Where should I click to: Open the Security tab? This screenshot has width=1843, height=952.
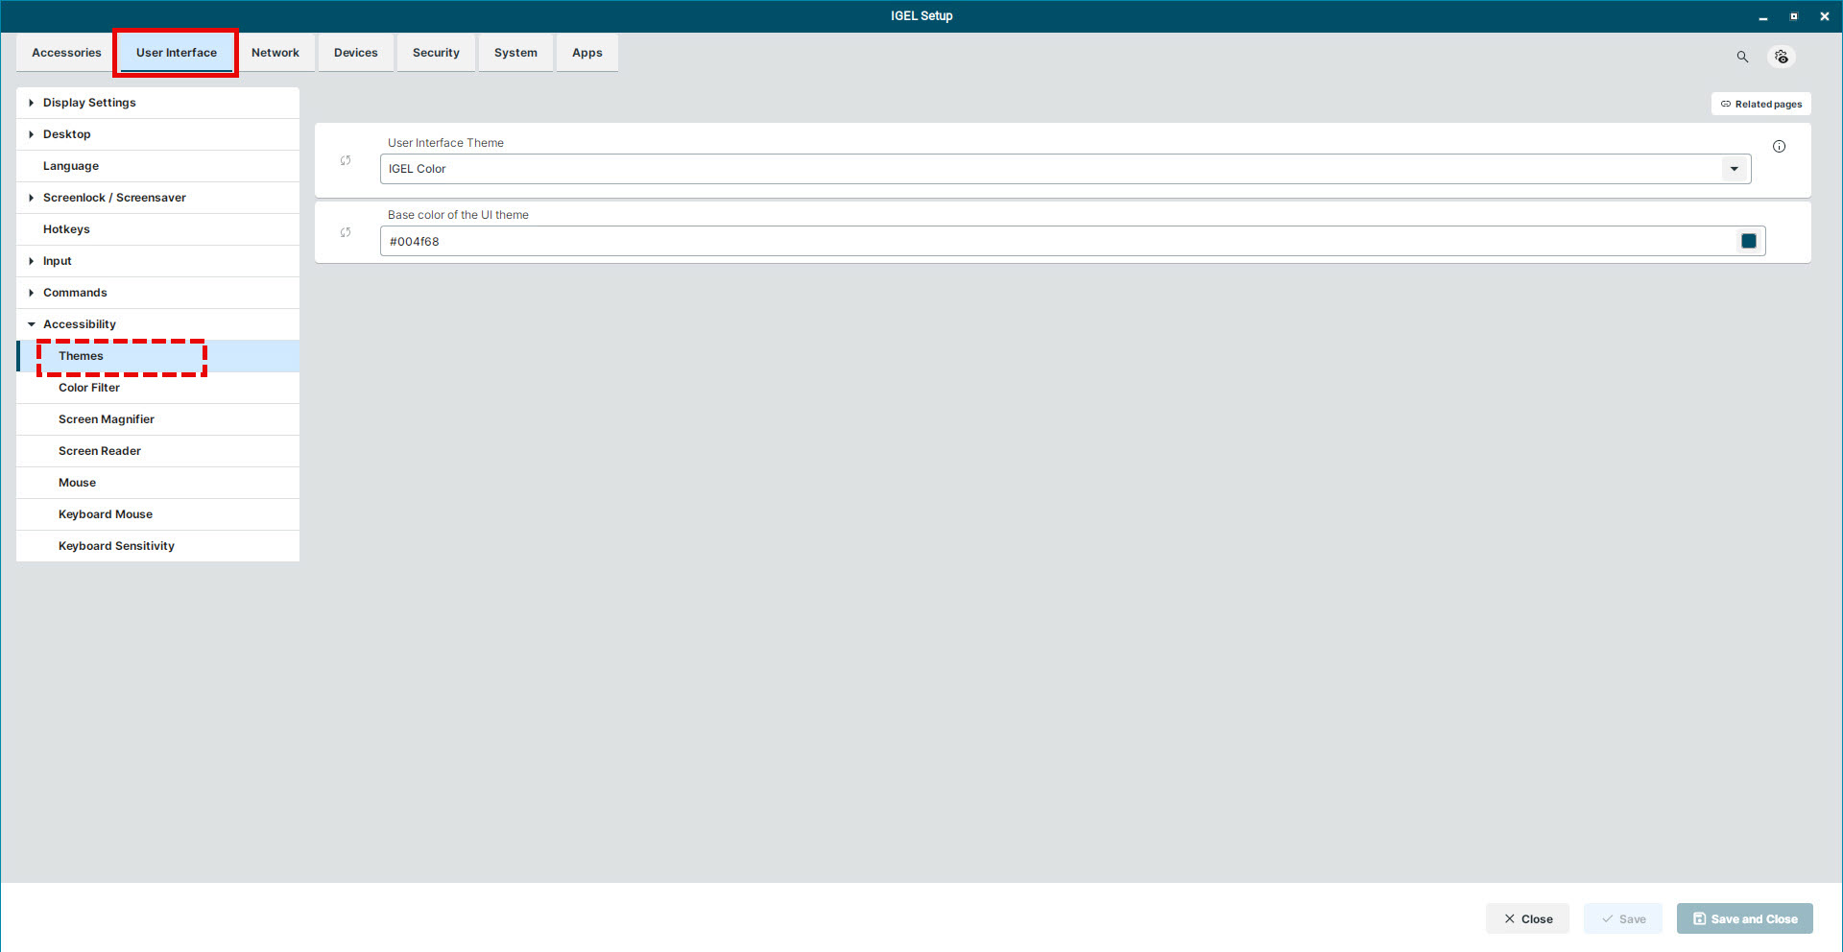click(436, 53)
